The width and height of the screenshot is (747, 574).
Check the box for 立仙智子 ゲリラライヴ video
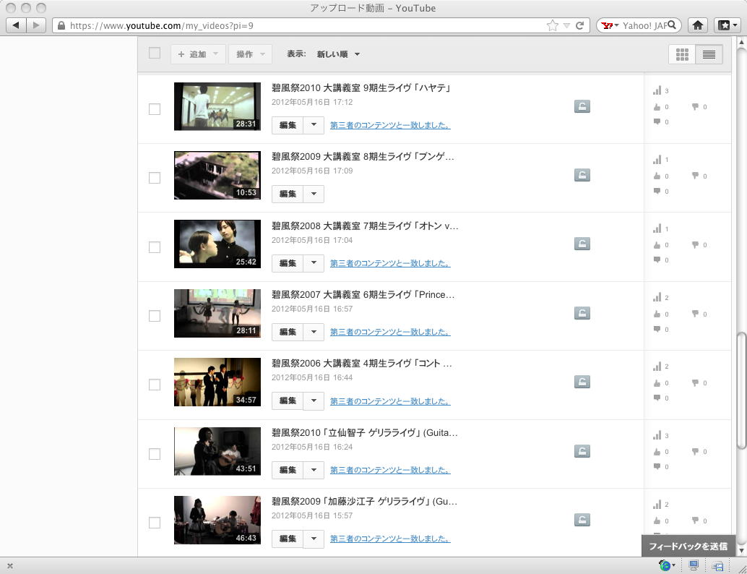coord(155,454)
